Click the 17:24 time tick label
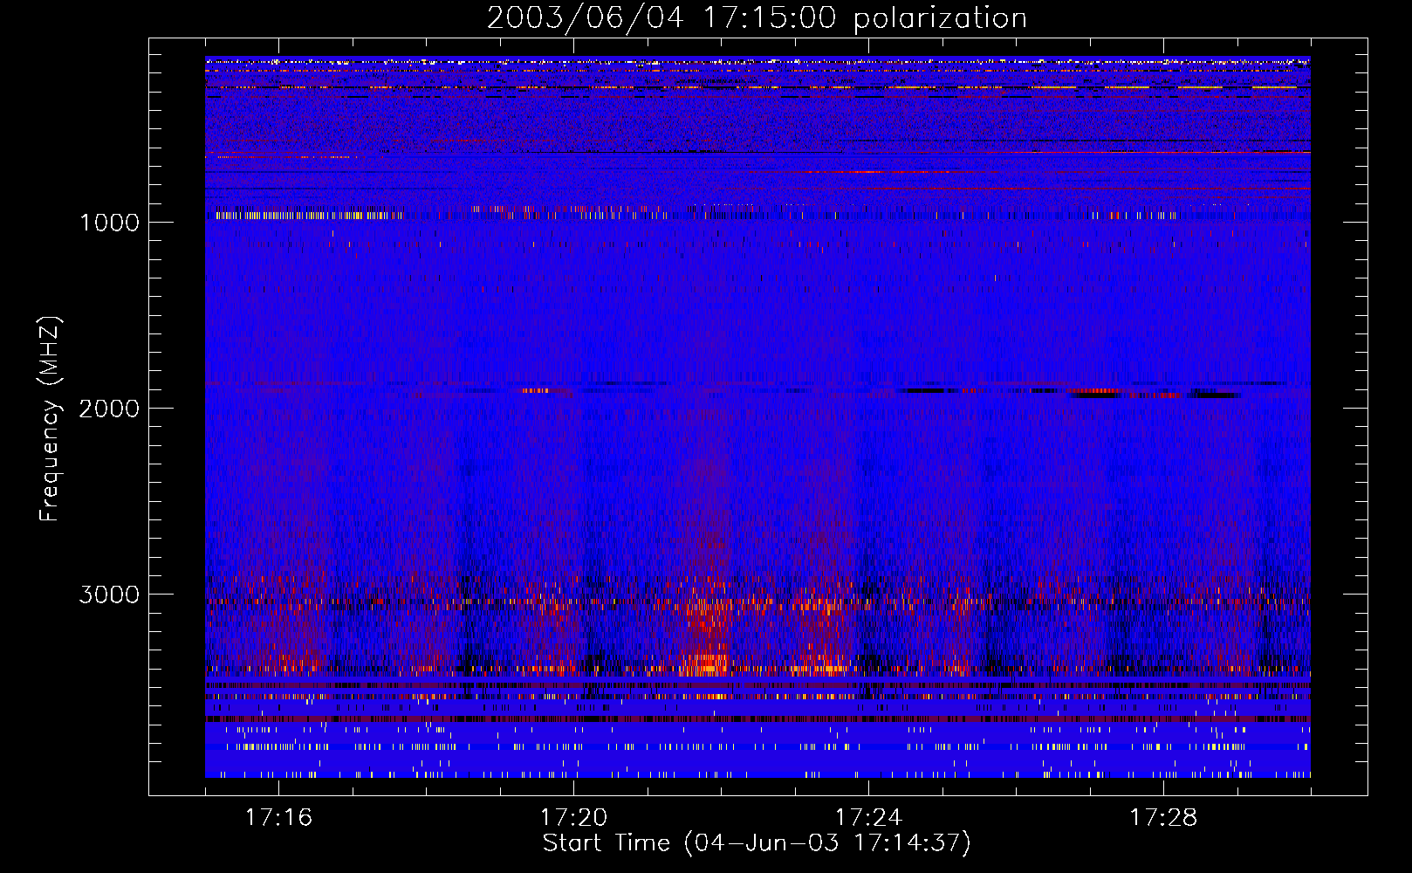 [x=869, y=817]
